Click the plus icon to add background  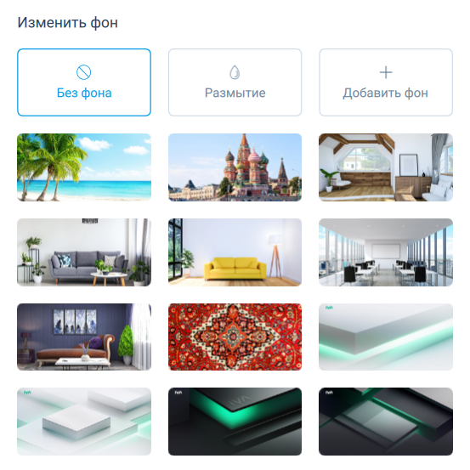coord(386,72)
